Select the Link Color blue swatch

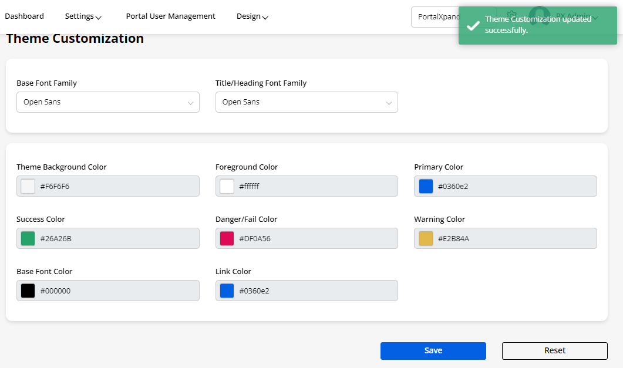tap(227, 291)
